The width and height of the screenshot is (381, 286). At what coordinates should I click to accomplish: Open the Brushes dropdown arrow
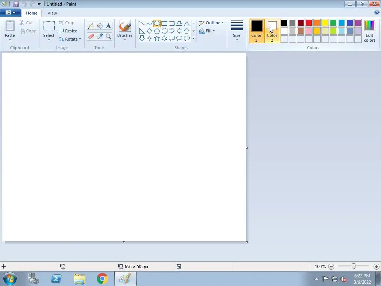(125, 40)
